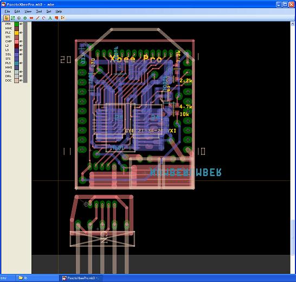The width and height of the screenshot is (296, 282).
Task: Click the '4.7k' resistor value text
Action: (186, 106)
